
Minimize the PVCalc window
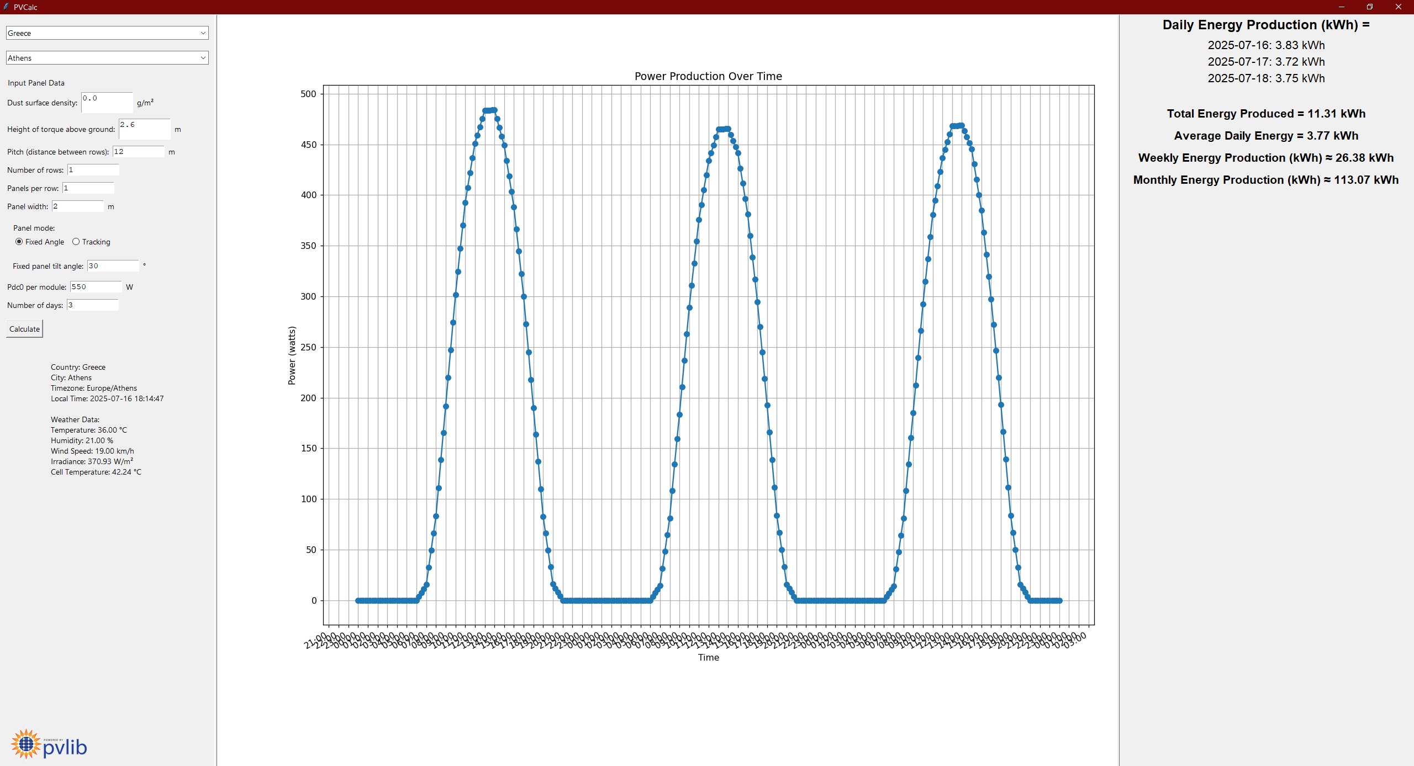point(1341,7)
